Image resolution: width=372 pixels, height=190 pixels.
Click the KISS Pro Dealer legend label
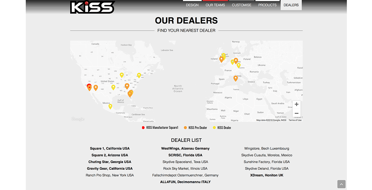(198, 128)
